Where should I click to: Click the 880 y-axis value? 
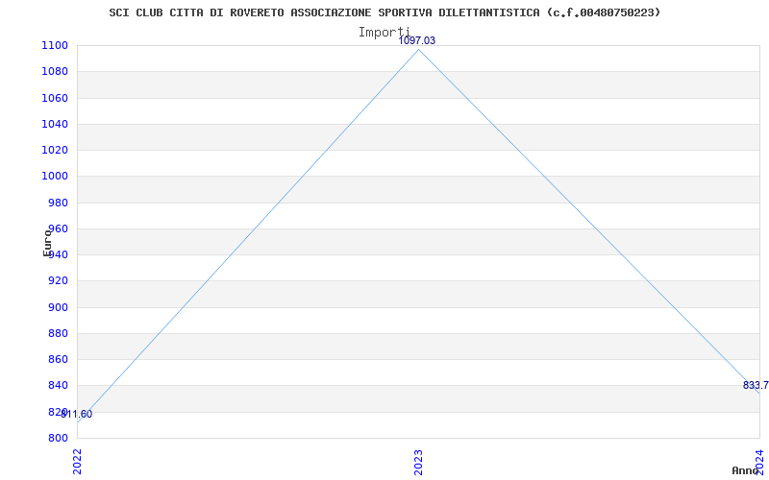(58, 333)
